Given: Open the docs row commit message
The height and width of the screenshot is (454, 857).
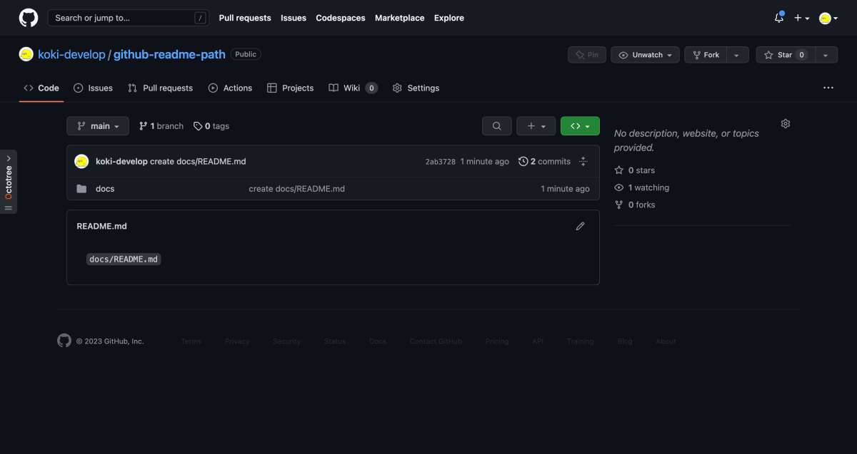Looking at the screenshot, I should point(297,189).
